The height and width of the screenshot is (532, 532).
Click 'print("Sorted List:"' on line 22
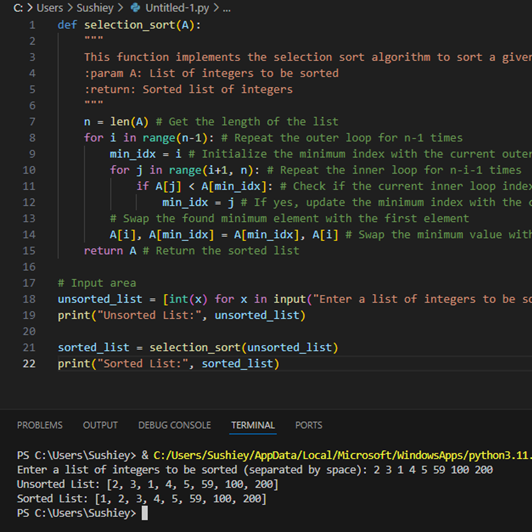pos(168,364)
